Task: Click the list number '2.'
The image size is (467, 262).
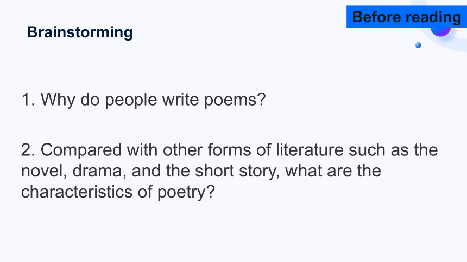Action: [x=29, y=150]
